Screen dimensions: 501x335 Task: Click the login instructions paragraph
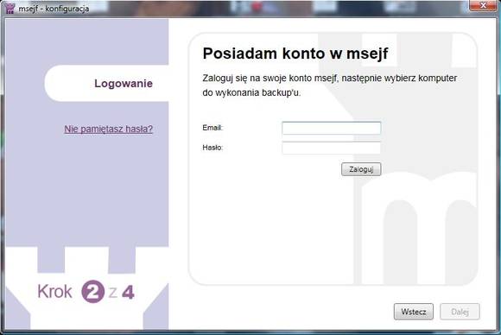(330, 85)
